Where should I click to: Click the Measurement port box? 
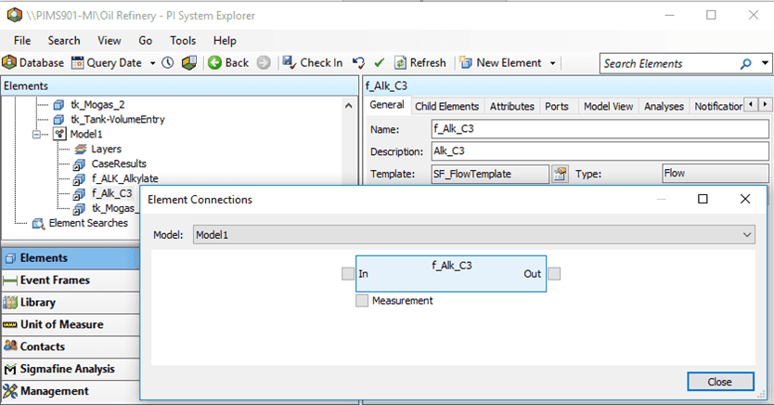tap(362, 300)
